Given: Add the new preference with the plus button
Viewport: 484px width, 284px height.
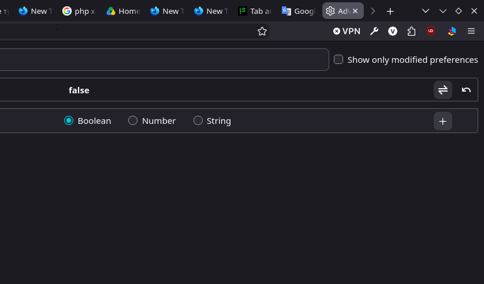Looking at the screenshot, I should pyautogui.click(x=442, y=121).
